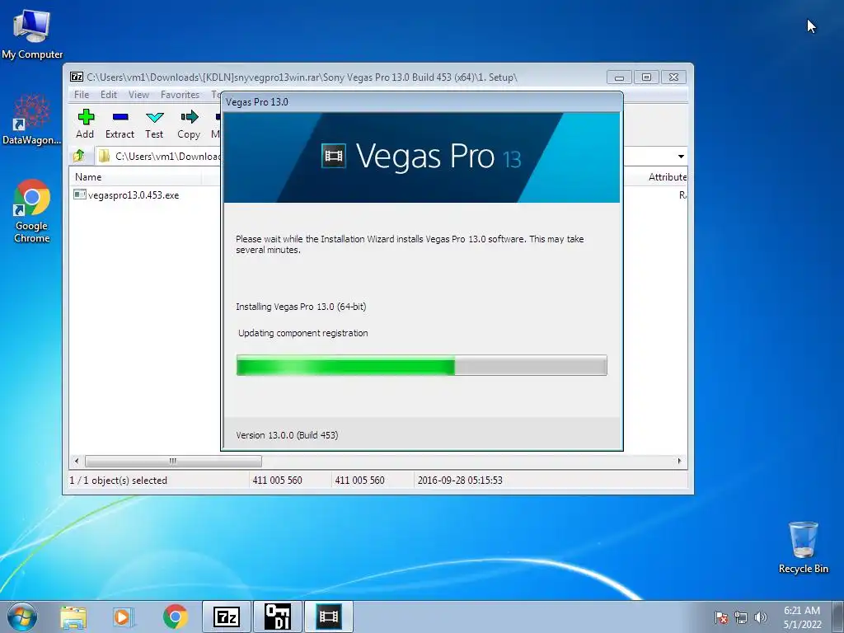Go up one folder level in 7-Zip
Screen dimensions: 844x633
pyautogui.click(x=79, y=156)
